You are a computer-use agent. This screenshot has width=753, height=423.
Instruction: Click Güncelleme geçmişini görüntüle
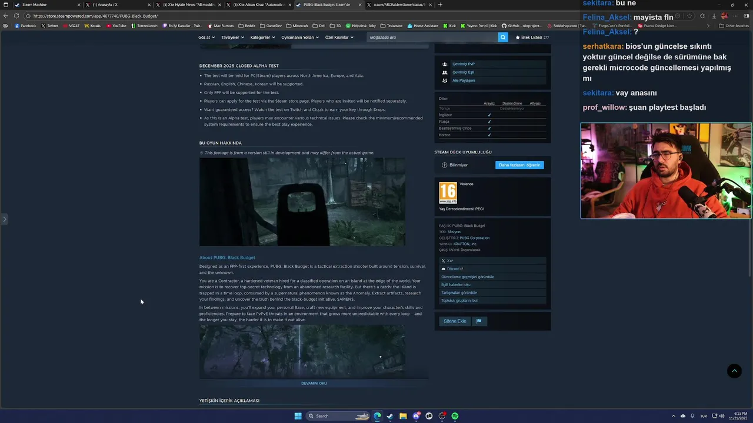(x=492, y=277)
